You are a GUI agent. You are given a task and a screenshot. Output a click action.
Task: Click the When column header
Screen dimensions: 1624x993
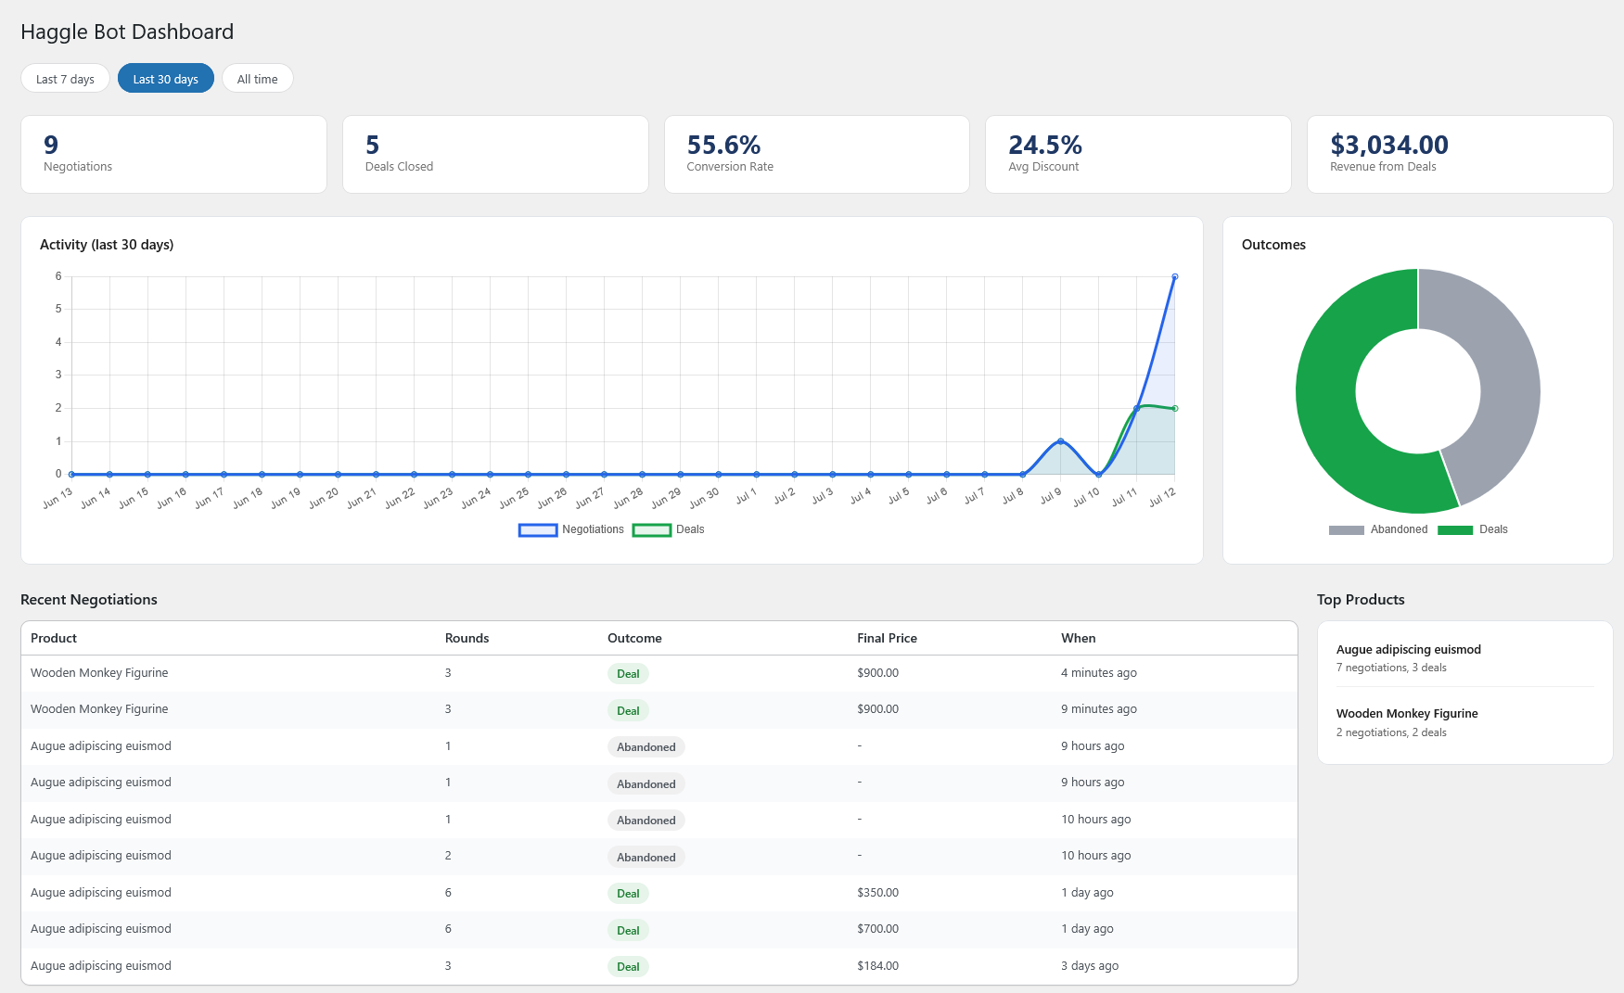1078,638
